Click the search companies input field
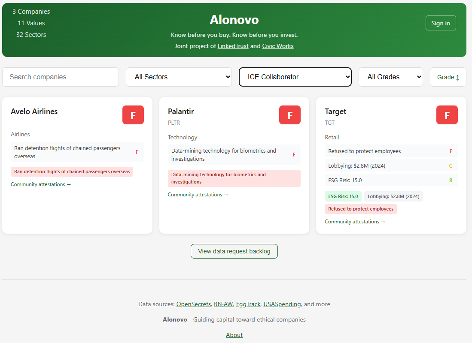The width and height of the screenshot is (472, 343). click(60, 77)
